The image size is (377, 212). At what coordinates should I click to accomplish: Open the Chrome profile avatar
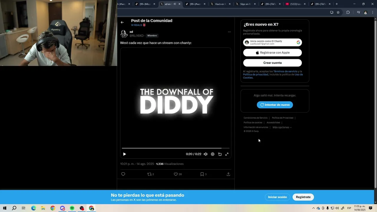[366, 12]
